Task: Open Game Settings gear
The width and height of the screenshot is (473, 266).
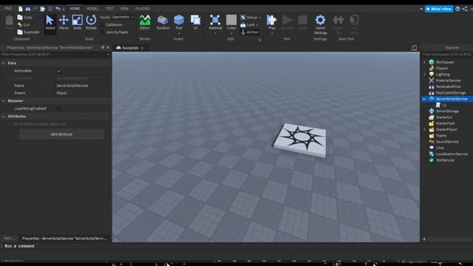Action: pyautogui.click(x=320, y=20)
